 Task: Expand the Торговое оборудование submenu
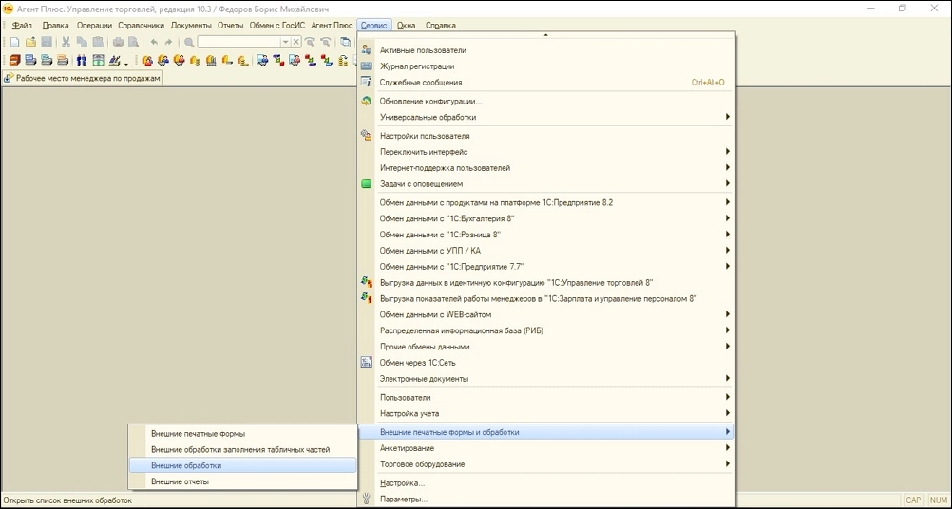pyautogui.click(x=728, y=464)
